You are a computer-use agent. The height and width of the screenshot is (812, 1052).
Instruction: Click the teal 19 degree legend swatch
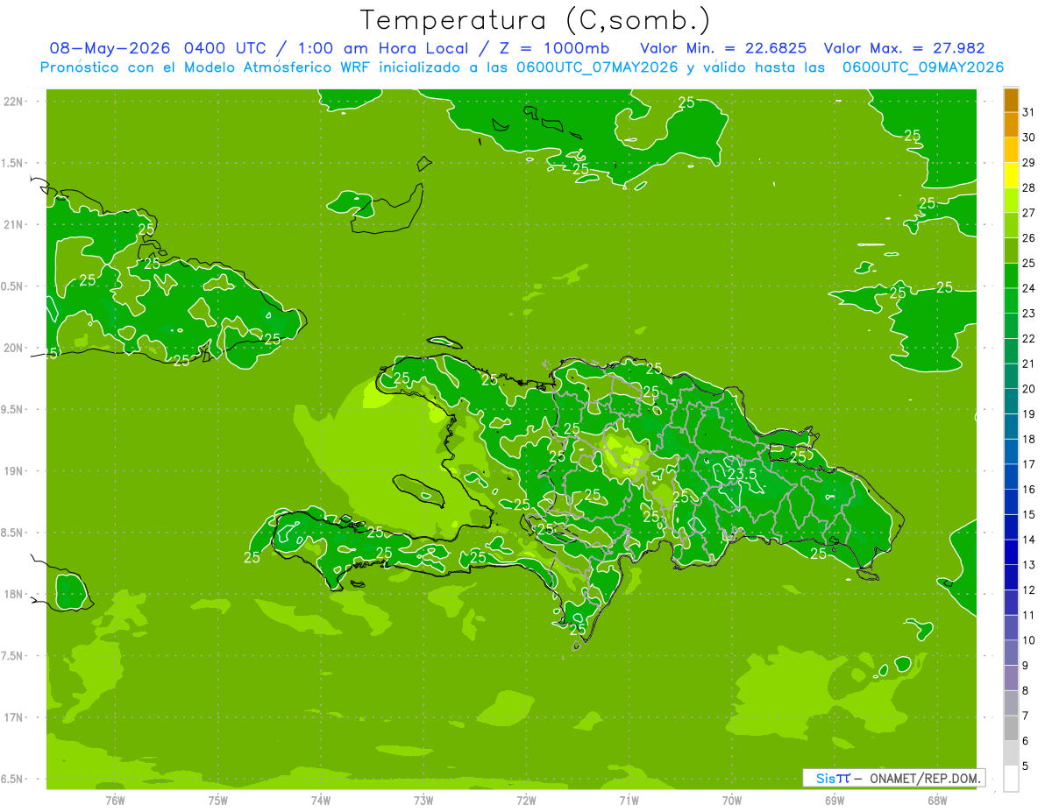(1011, 402)
